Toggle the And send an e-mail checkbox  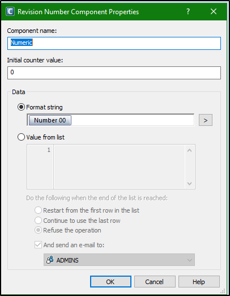(x=38, y=245)
